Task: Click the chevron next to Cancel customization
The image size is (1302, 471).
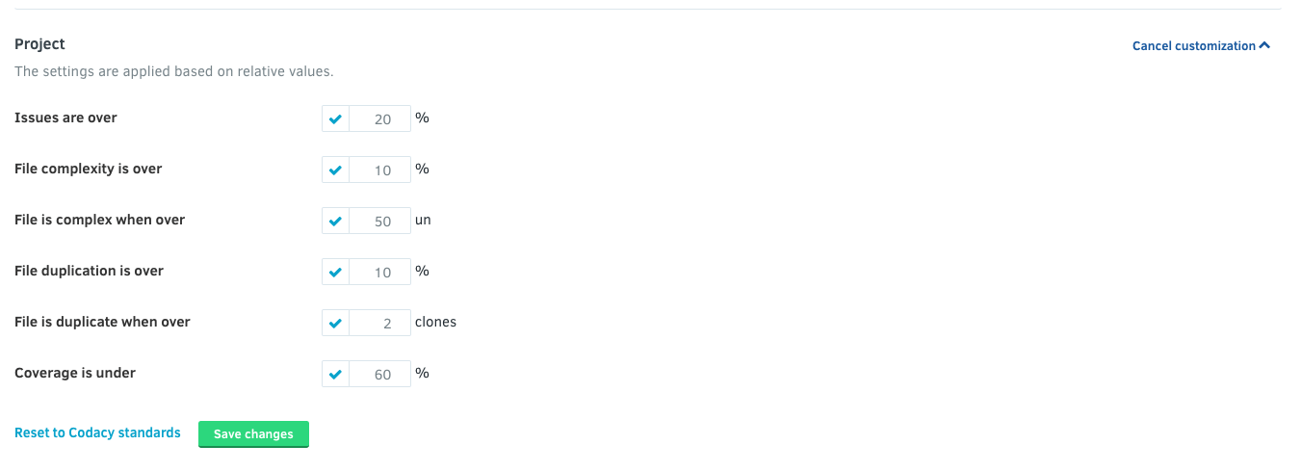Action: (x=1264, y=45)
